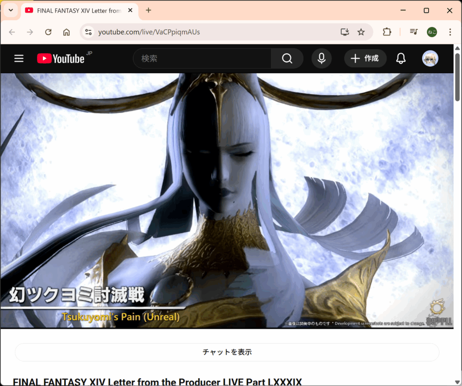
Task: Click the search magnifier button
Action: 287,59
